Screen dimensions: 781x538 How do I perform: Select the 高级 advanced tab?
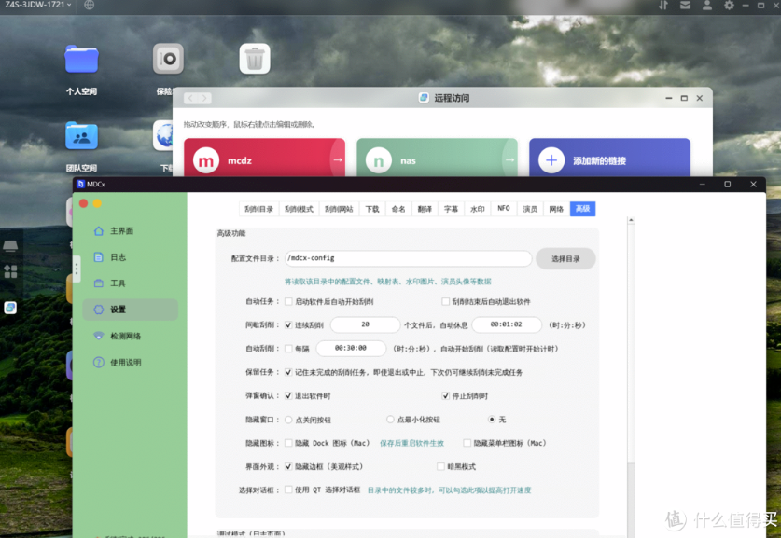(x=583, y=209)
